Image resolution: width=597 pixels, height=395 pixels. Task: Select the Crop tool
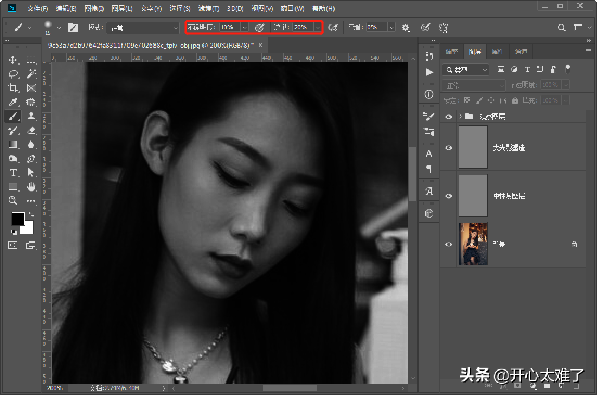[13, 88]
